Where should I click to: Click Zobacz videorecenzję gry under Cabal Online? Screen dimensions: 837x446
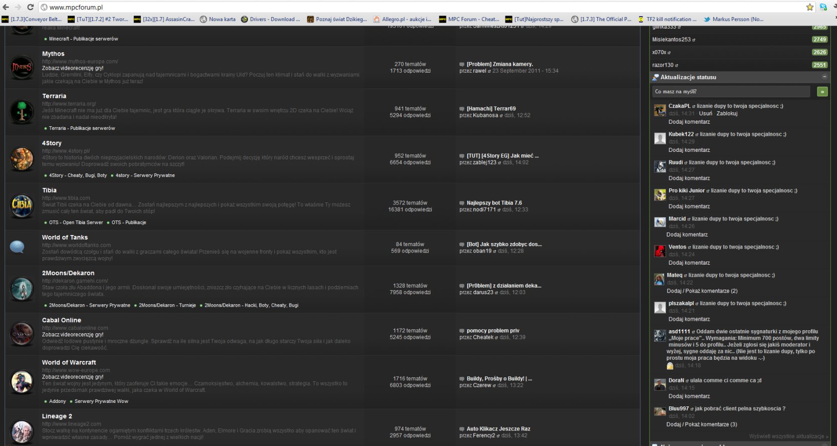[x=73, y=335]
